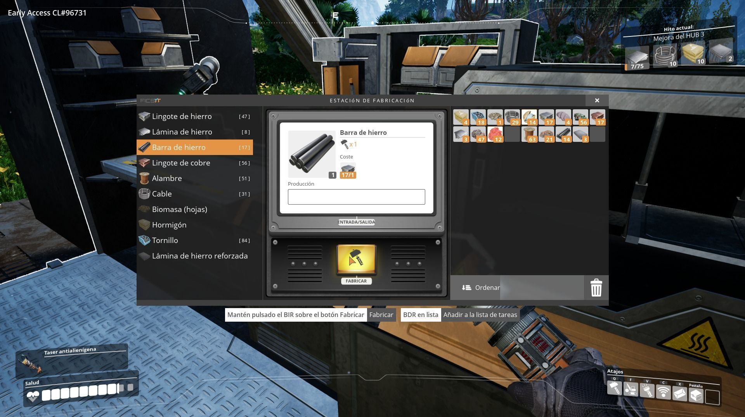
Task: Click the Ordenar inventory sort button
Action: [481, 288]
